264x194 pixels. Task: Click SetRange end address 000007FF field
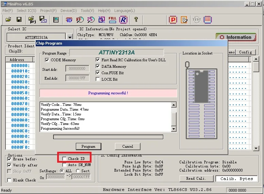[81, 177]
